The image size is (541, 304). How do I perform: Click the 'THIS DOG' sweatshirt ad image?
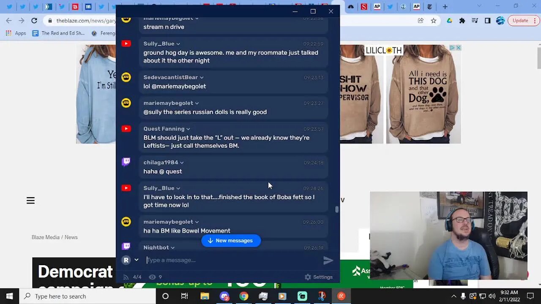tap(424, 95)
